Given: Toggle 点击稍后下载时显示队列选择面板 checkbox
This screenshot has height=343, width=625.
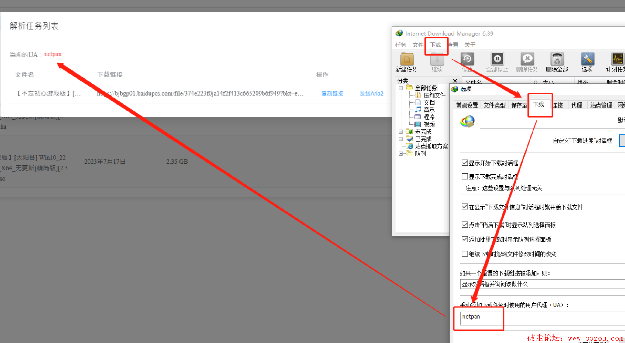Looking at the screenshot, I should [x=464, y=225].
